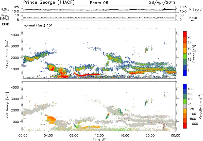
Task: Click the '3000' tick of the velocity panel
Action: [15, 99]
